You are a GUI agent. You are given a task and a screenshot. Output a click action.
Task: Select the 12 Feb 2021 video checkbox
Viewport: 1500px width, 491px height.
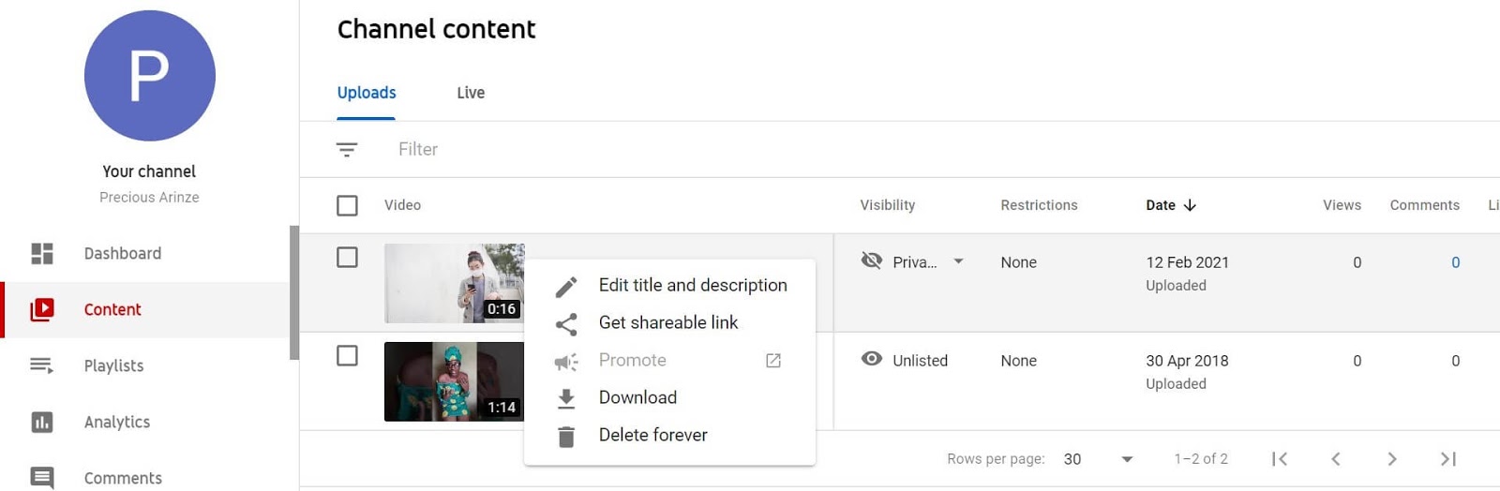(347, 257)
